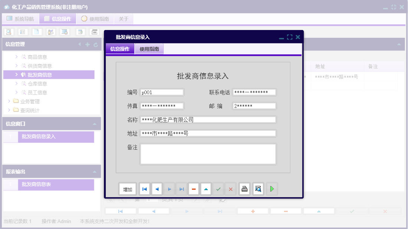Screen dimensions: 408x229
Task: Select the monitor search icon in the toolbar
Action: 65,31
